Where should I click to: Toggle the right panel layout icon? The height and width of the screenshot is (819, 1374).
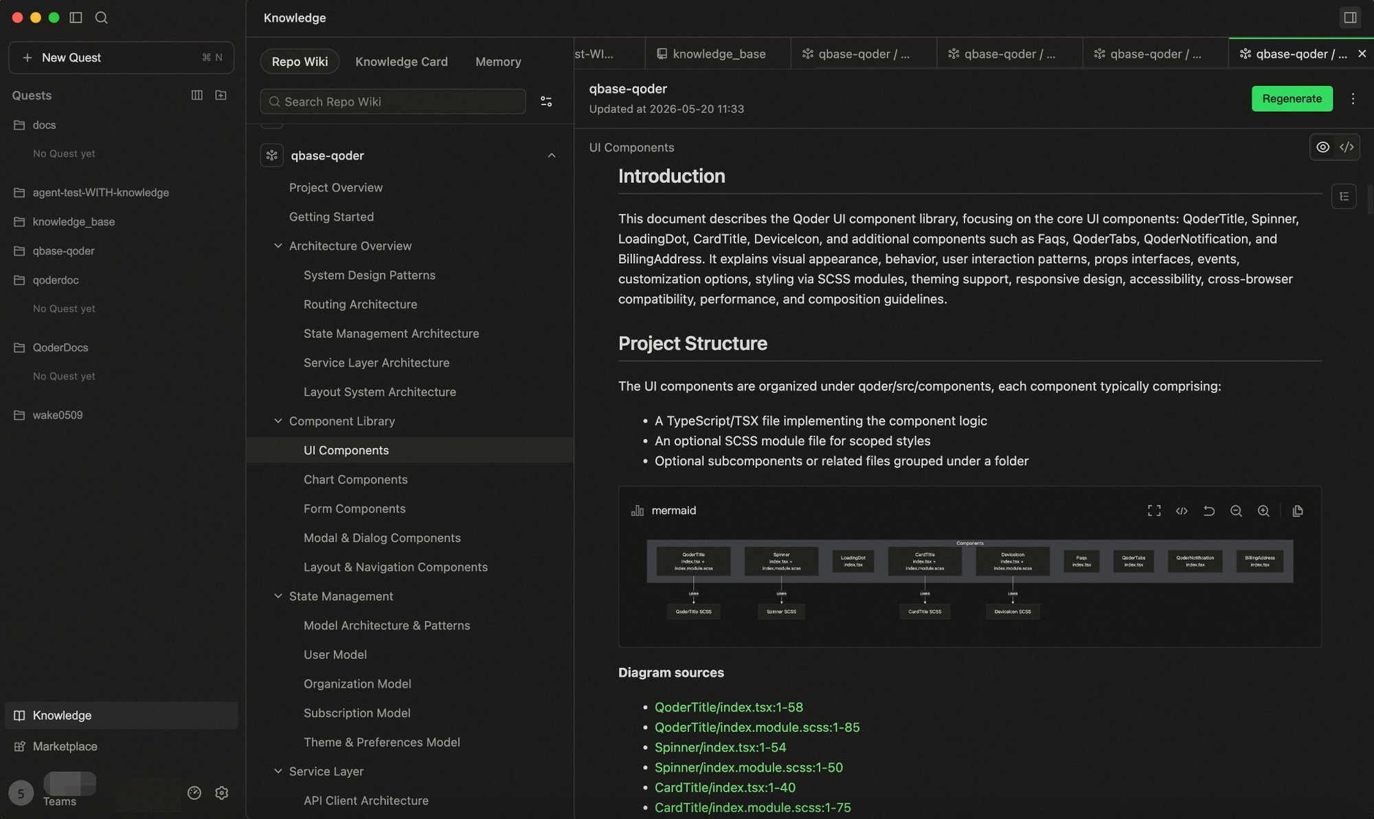tap(1350, 17)
